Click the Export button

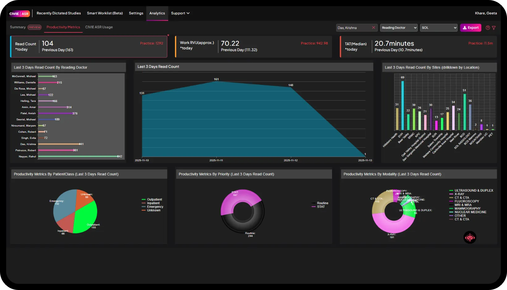pos(471,28)
